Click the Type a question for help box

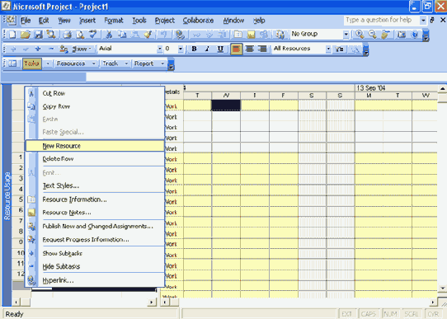[381, 21]
